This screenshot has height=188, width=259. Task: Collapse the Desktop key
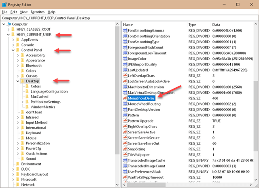pos(18,81)
